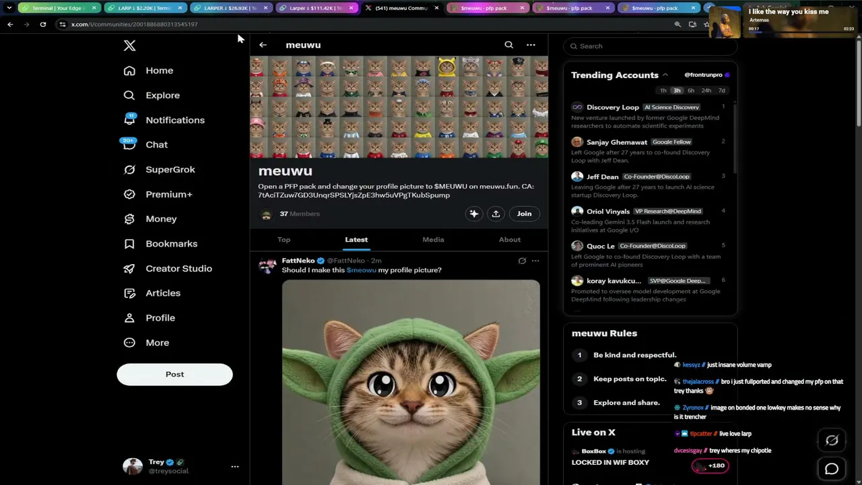Switch to the Larper $111.42K browser tab
The height and width of the screenshot is (485, 862).
tap(317, 8)
